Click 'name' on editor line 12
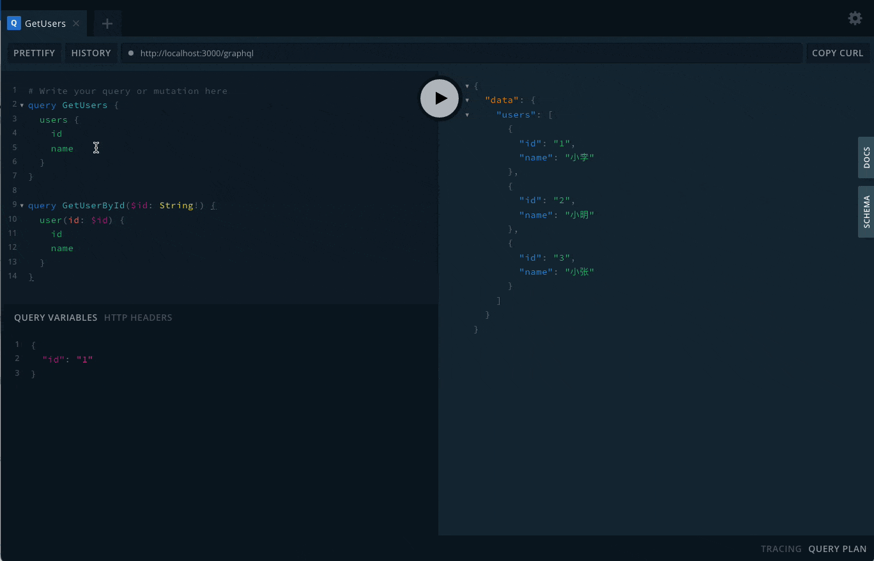Viewport: 874px width, 561px height. coord(62,248)
